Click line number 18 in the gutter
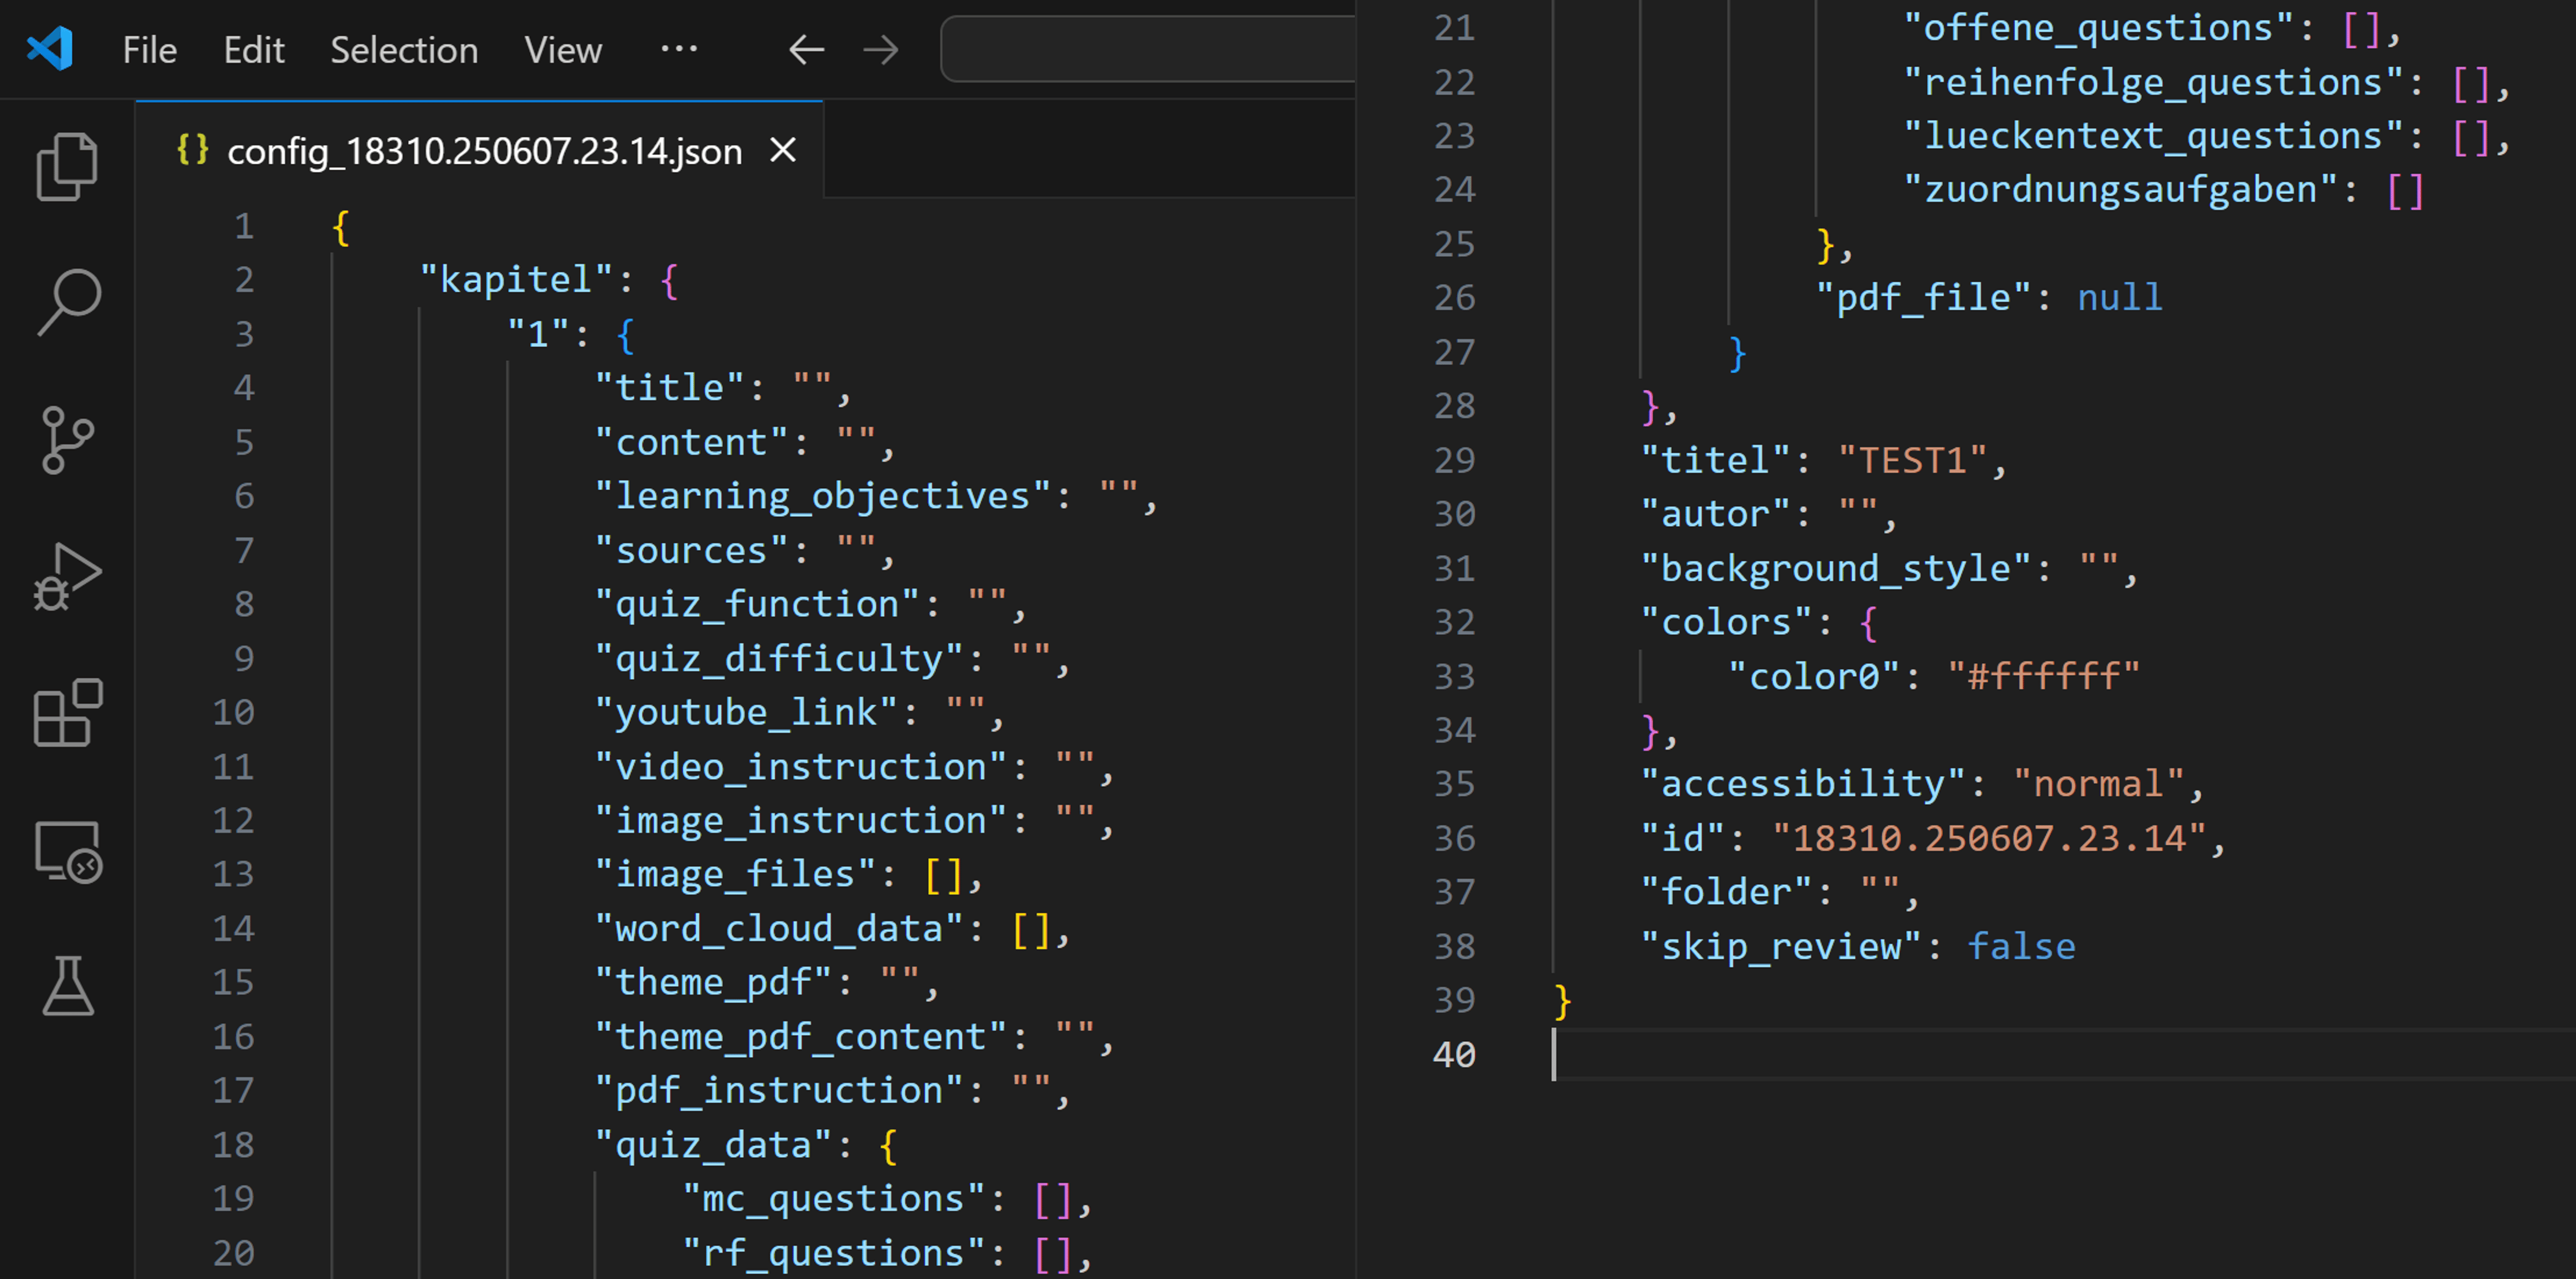This screenshot has height=1279, width=2576. tap(233, 1144)
